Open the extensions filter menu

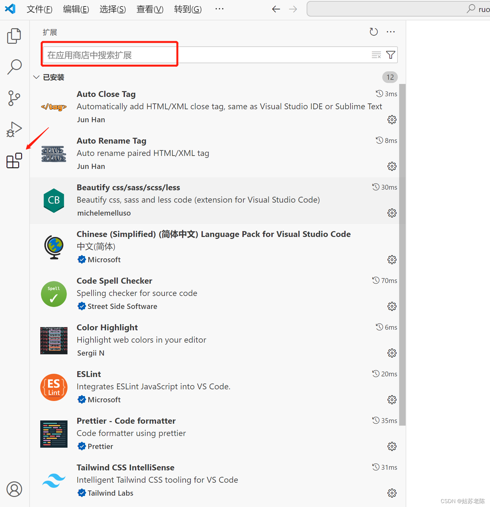pos(391,55)
